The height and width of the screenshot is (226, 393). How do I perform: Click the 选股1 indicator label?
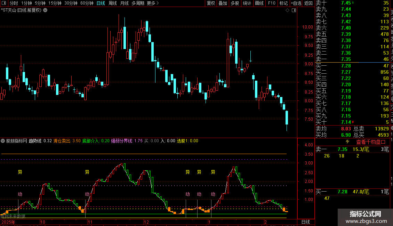pyautogui.click(x=187, y=141)
